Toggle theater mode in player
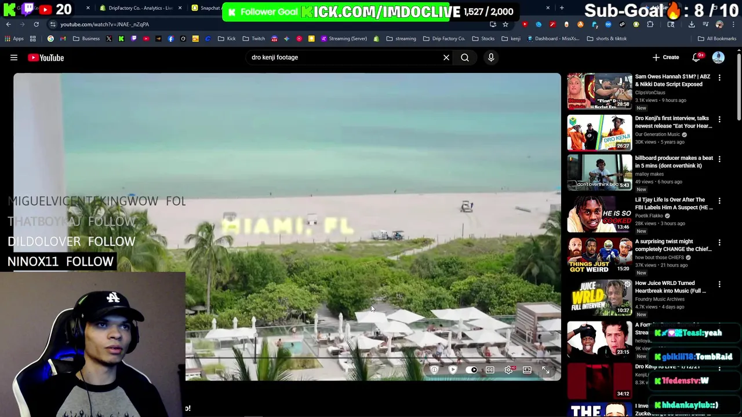 [x=527, y=370]
